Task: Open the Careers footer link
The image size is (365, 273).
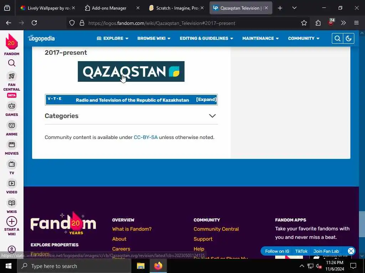Action: (121, 249)
